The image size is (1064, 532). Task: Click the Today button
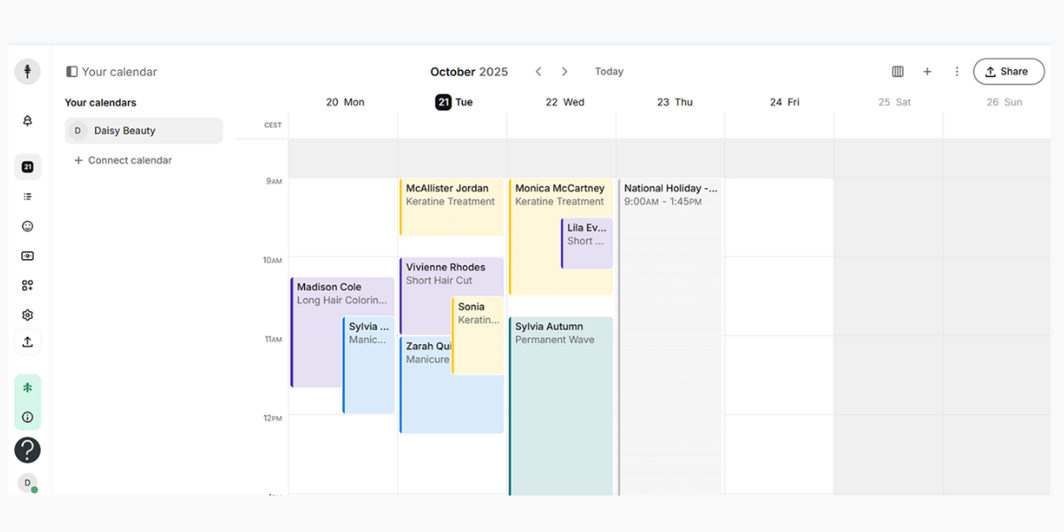point(608,71)
